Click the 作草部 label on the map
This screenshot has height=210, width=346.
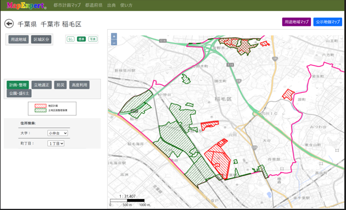click(274, 159)
